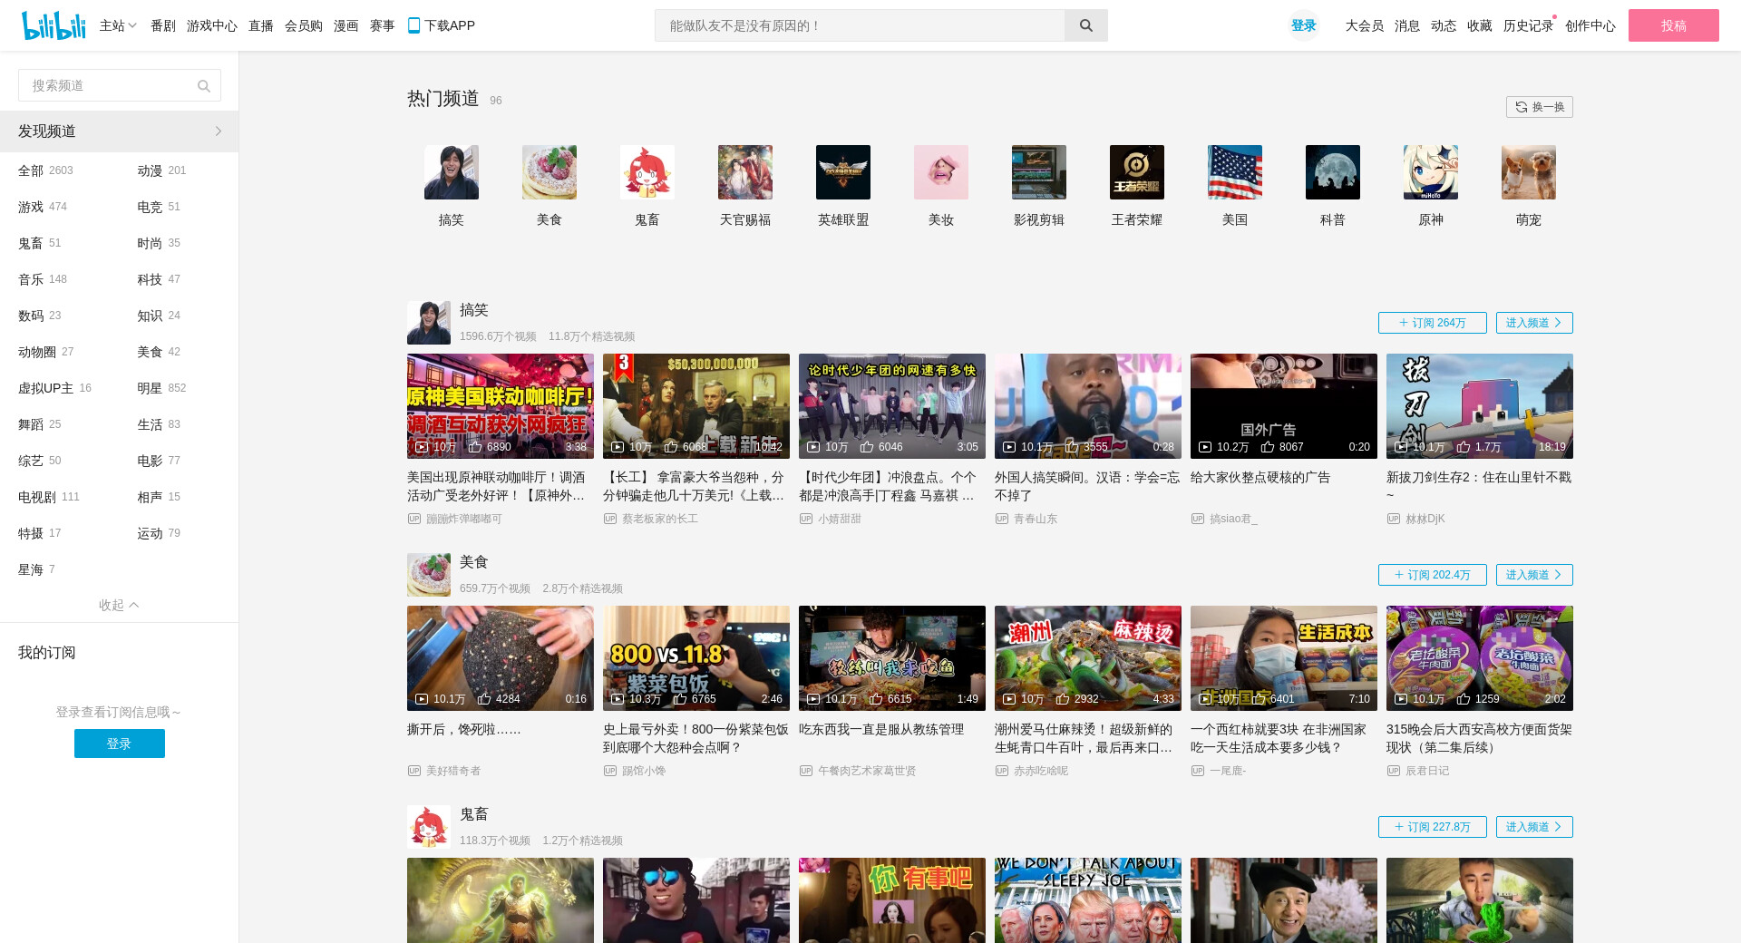Open the 英雄联盟 channel icon
The height and width of the screenshot is (943, 1741).
point(842,172)
